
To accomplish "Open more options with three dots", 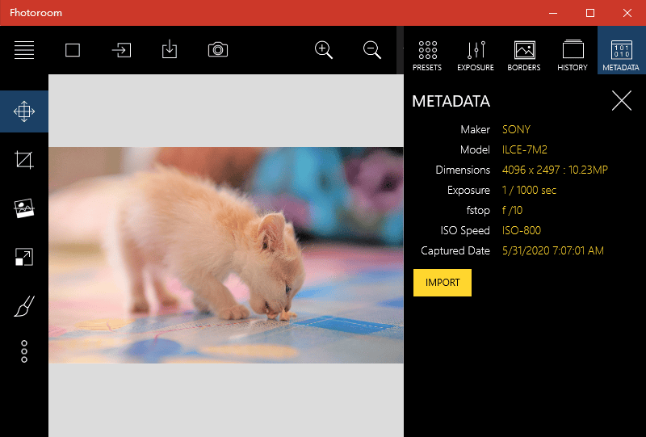I will click(24, 351).
